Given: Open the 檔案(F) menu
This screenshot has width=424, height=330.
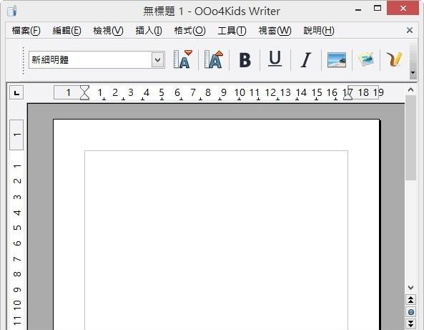Looking at the screenshot, I should pos(26,31).
